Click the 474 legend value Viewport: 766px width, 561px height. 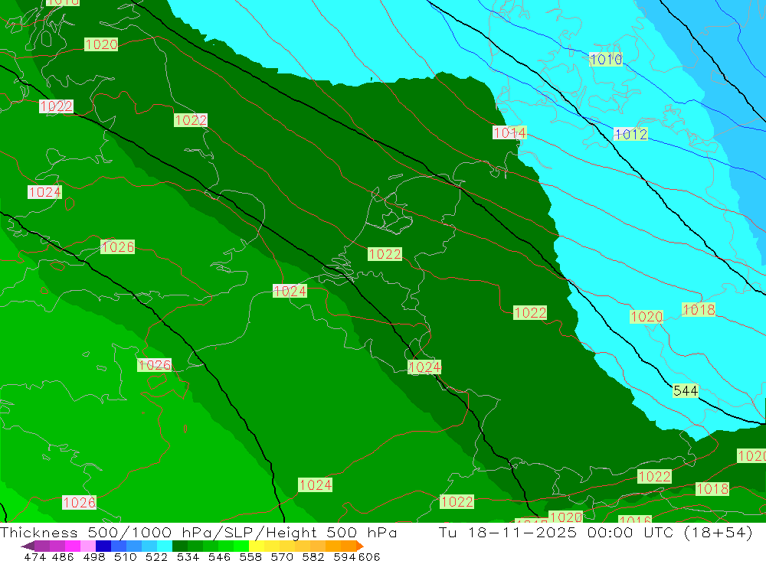pos(34,556)
